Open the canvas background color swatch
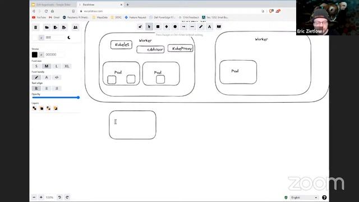This screenshot has height=202, width=359. [35, 38]
